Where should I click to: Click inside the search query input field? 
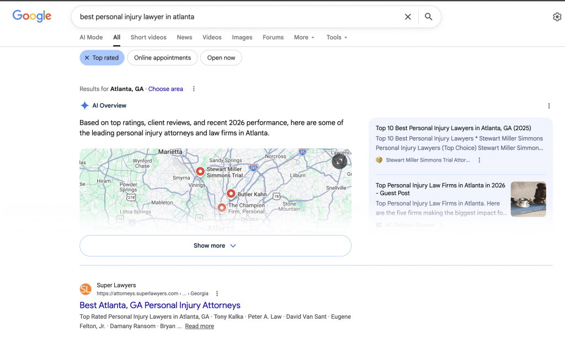point(238,17)
